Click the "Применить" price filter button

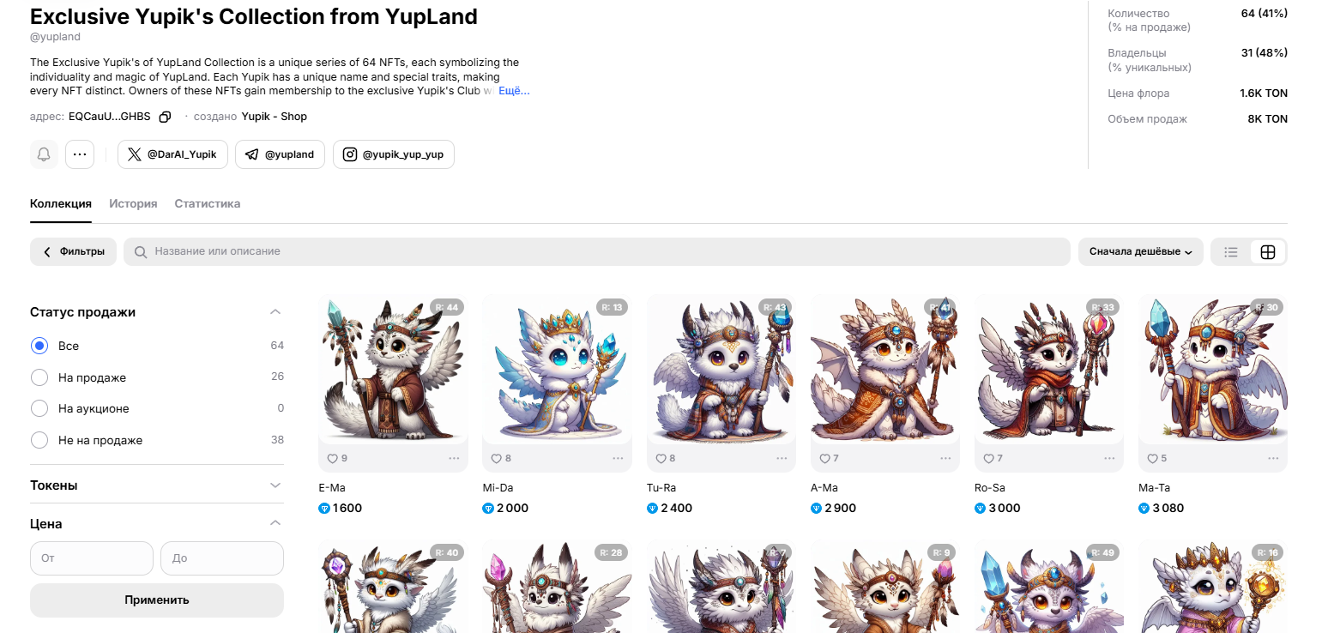(x=157, y=600)
